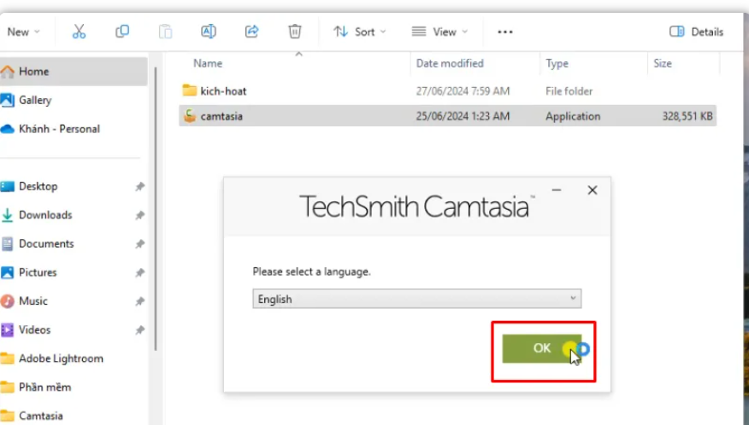Click the Copy icon in toolbar

point(122,32)
